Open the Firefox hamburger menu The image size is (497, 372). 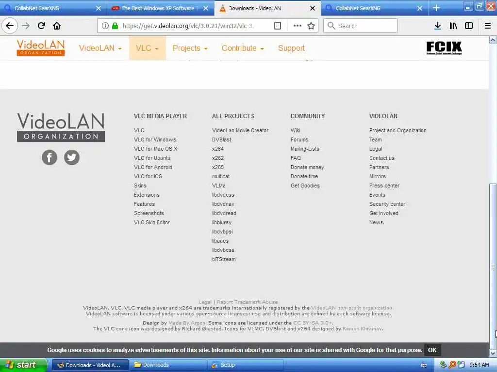488,26
